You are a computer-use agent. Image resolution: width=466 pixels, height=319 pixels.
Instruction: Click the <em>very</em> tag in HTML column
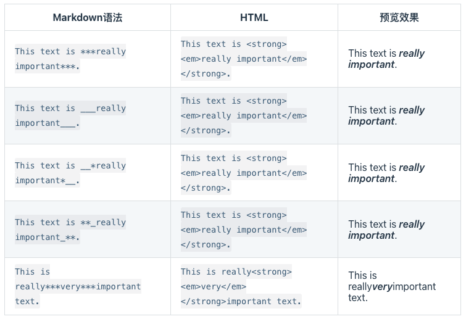(213, 286)
